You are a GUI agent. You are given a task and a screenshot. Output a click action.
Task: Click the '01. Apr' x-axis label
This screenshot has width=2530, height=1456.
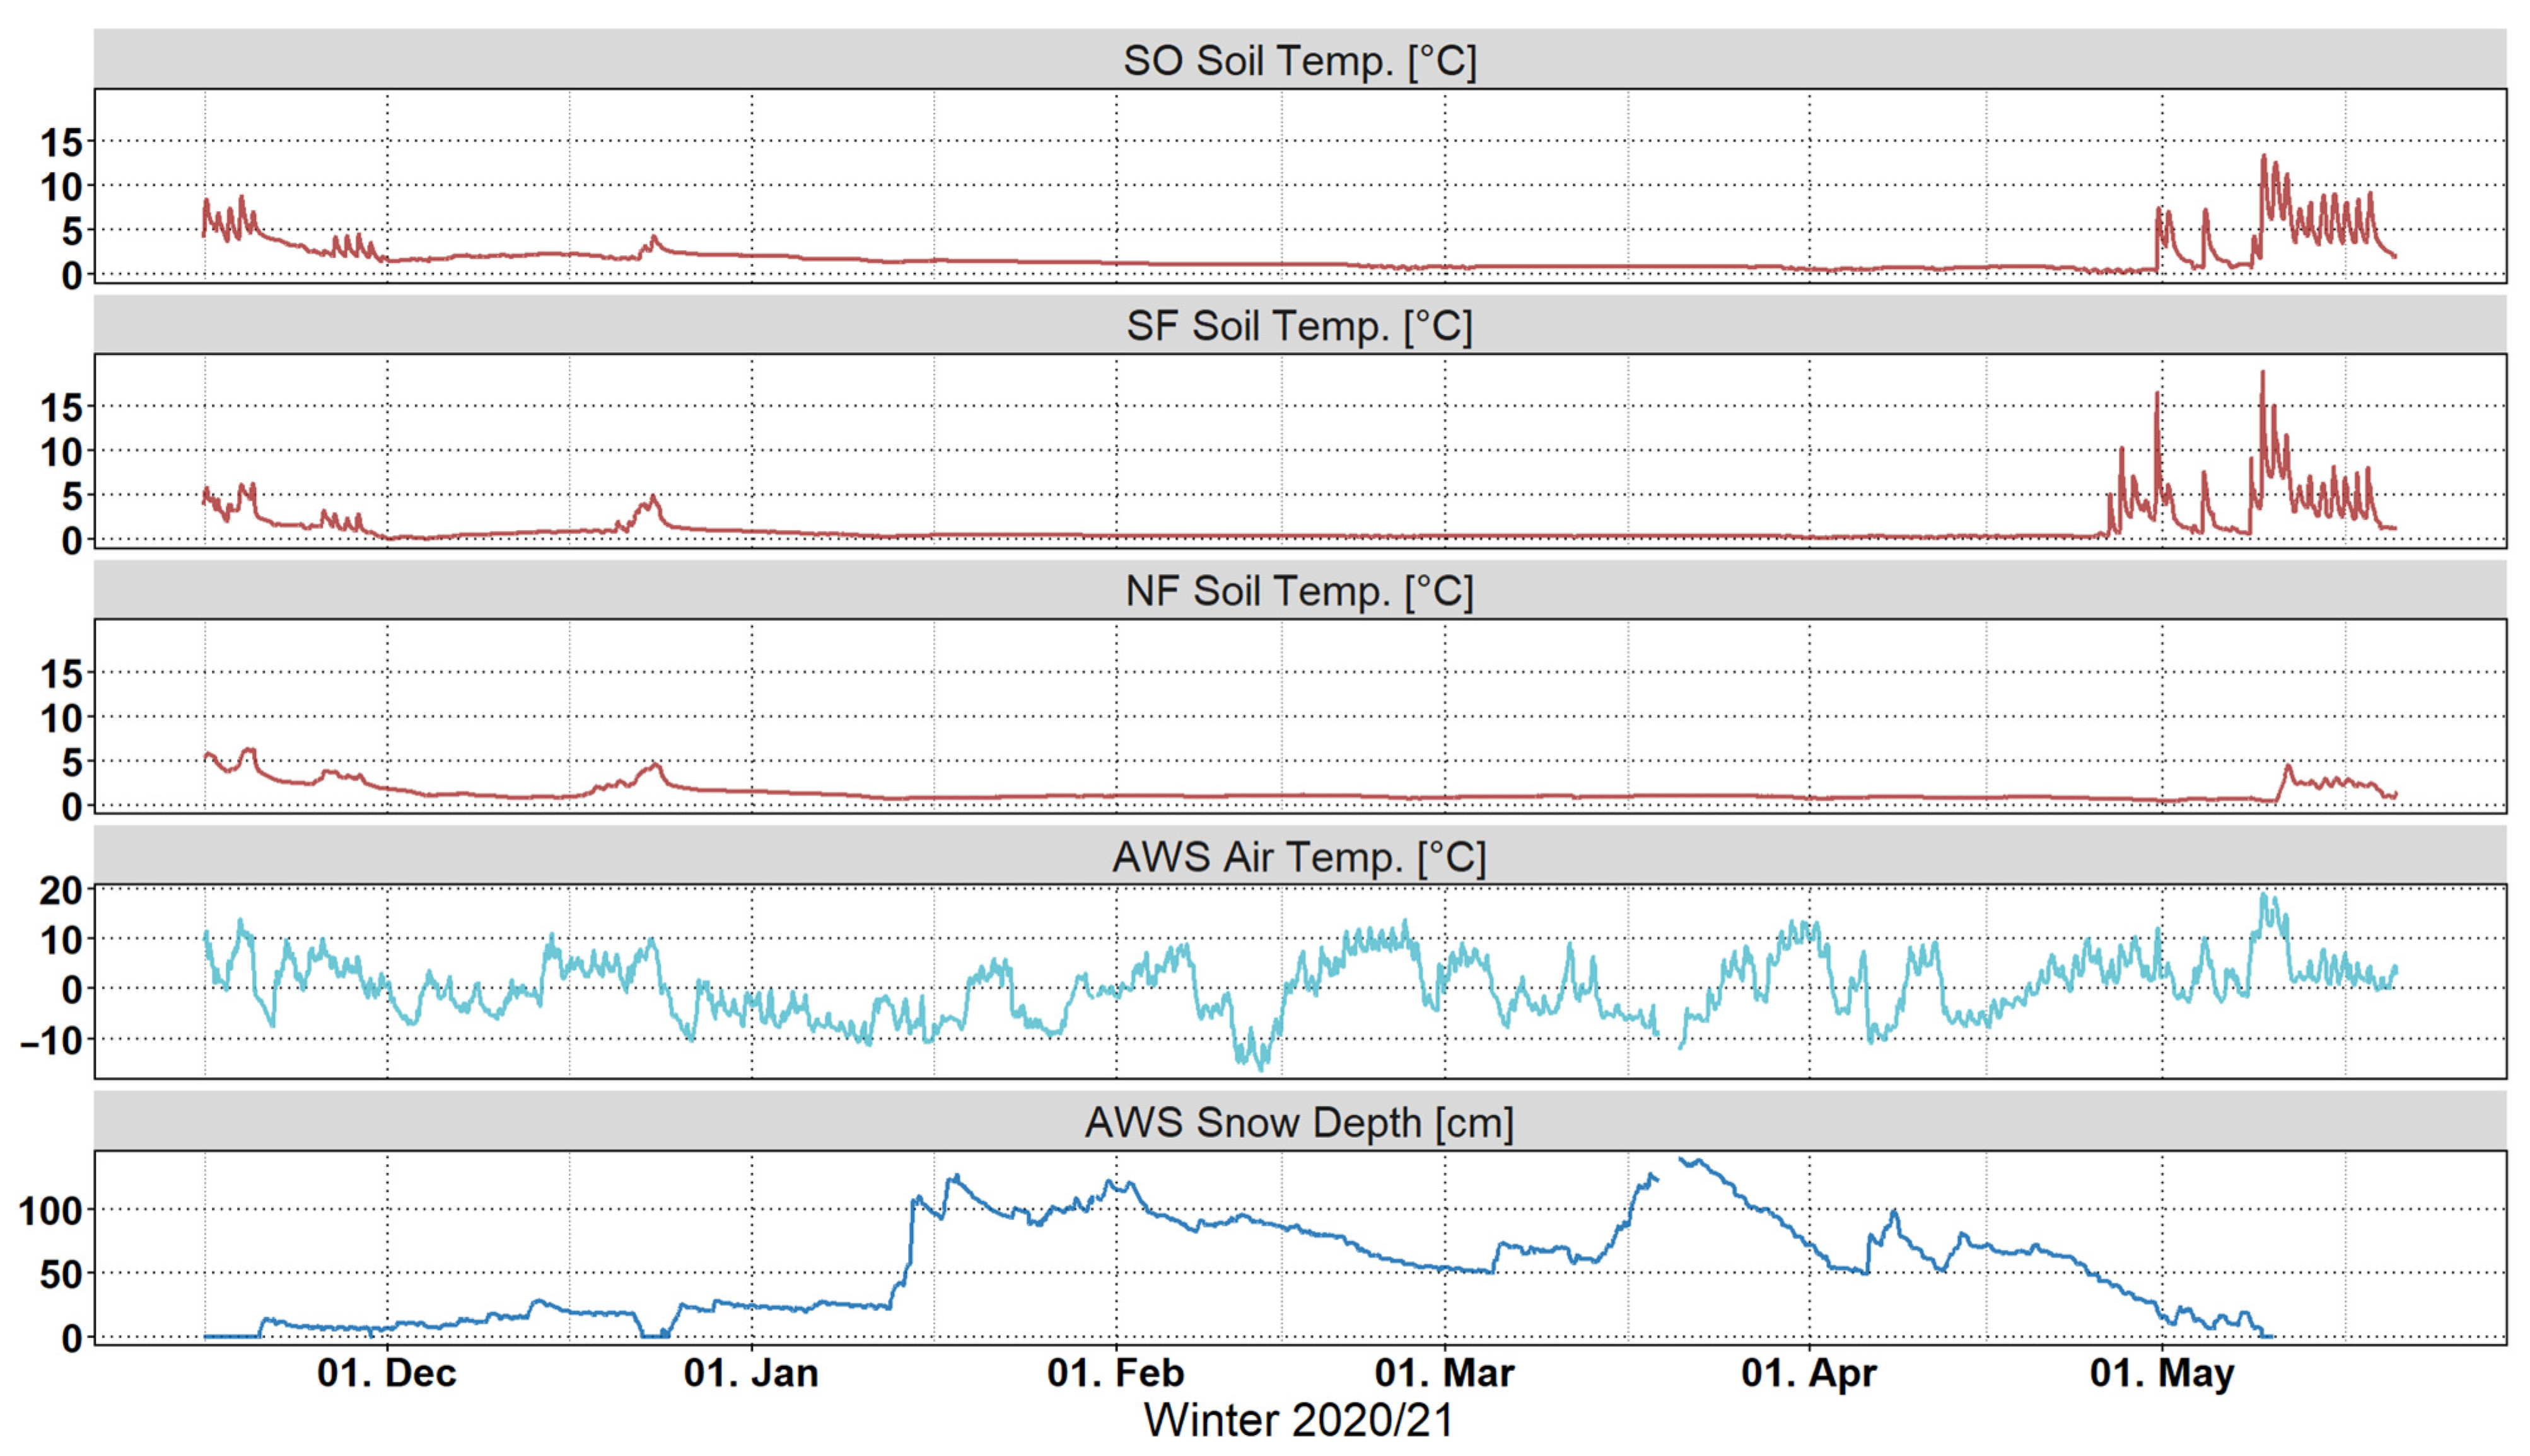pyautogui.click(x=1809, y=1373)
